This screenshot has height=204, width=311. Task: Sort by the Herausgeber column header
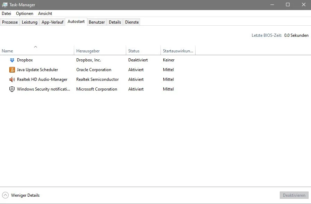100,50
